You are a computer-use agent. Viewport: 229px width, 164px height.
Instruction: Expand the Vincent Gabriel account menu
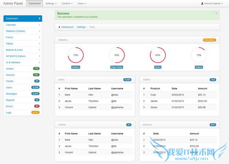coord(212,3)
